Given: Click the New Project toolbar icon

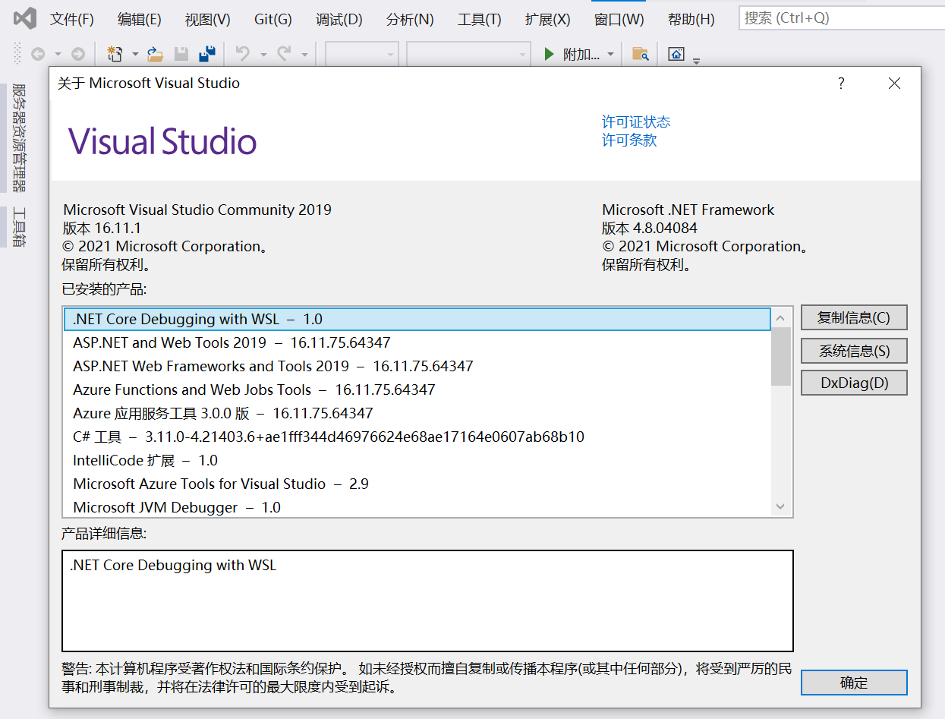Looking at the screenshot, I should 115,54.
